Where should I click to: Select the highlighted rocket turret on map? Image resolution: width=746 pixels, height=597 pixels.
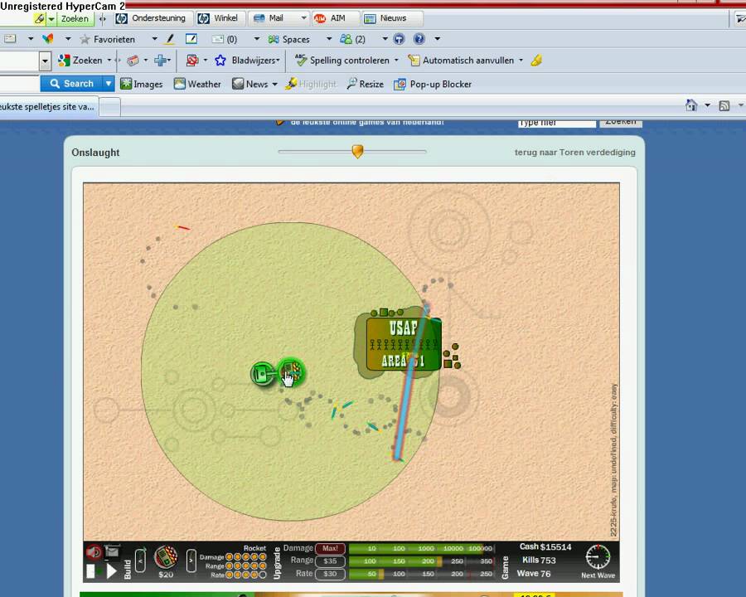291,371
